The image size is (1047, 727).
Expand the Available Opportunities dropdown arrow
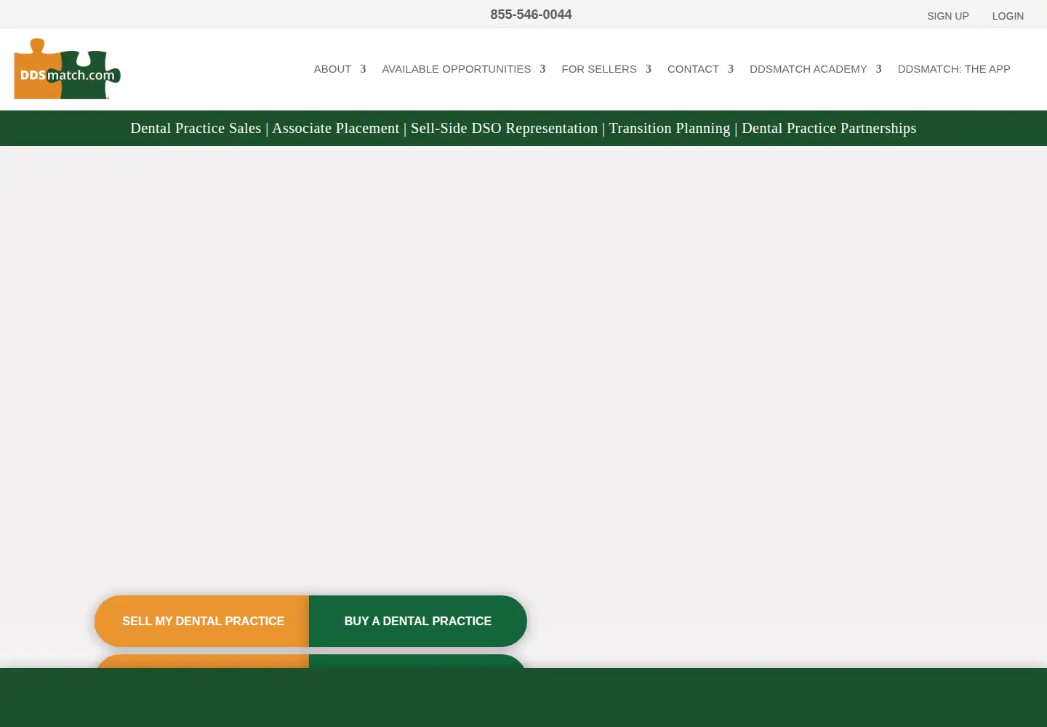click(542, 69)
